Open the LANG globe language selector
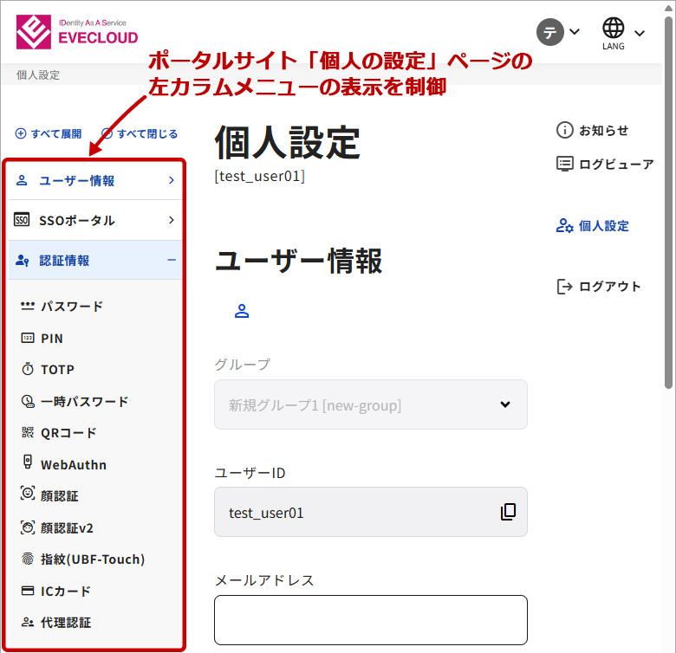The width and height of the screenshot is (676, 653). pos(623,33)
